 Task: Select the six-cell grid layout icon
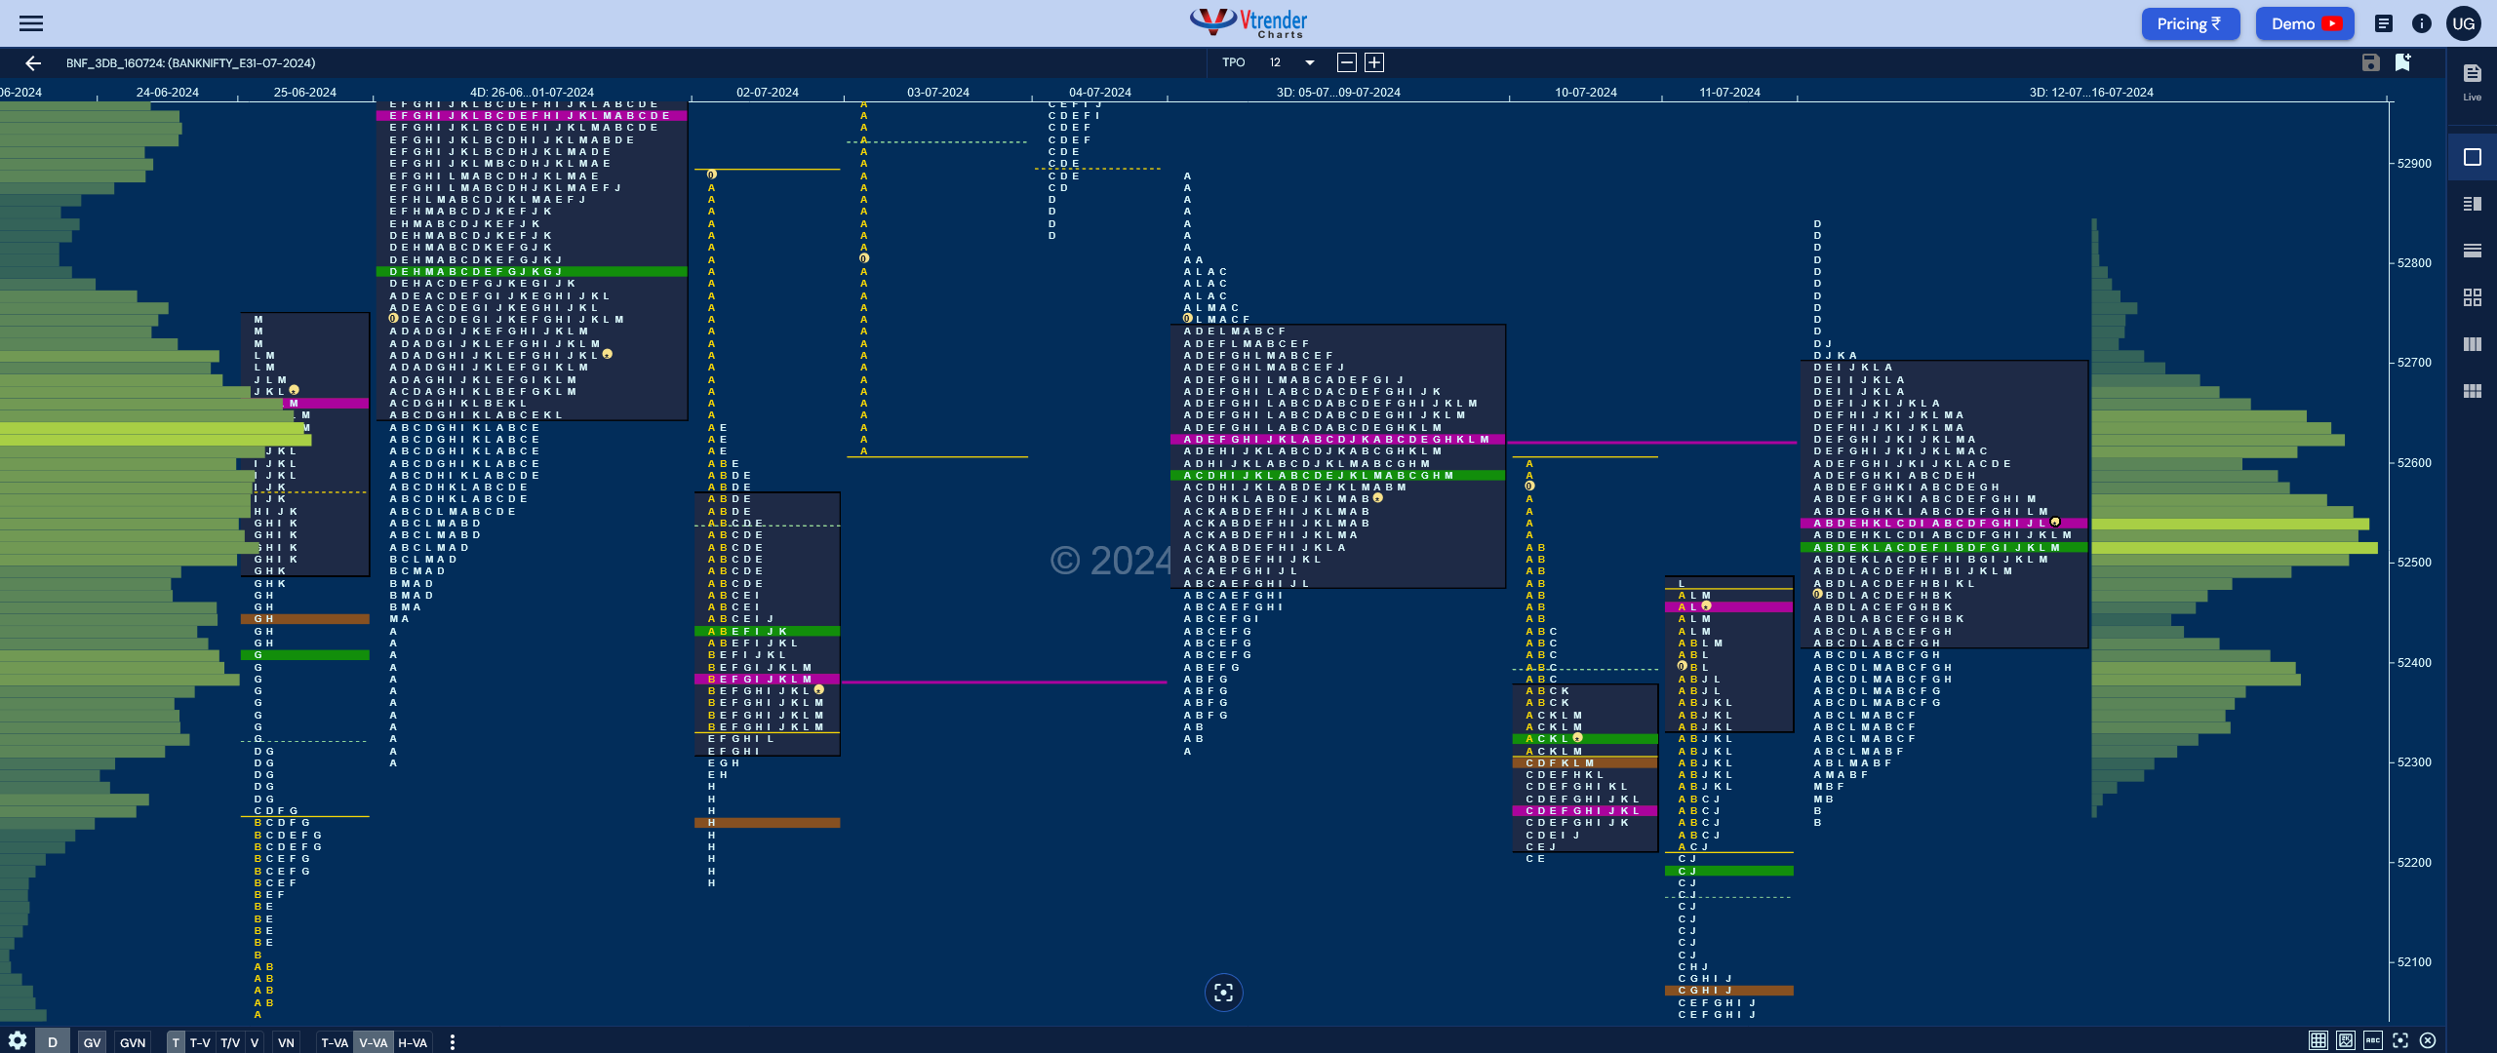2473,391
